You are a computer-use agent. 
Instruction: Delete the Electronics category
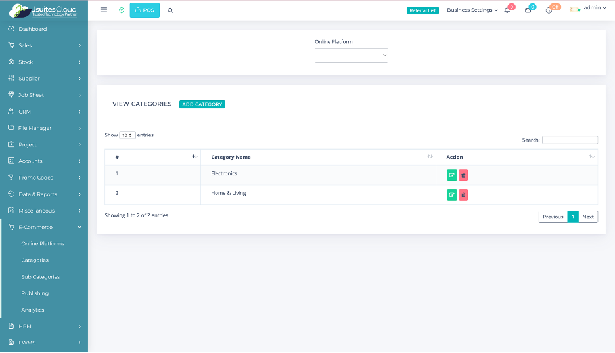[x=463, y=175]
